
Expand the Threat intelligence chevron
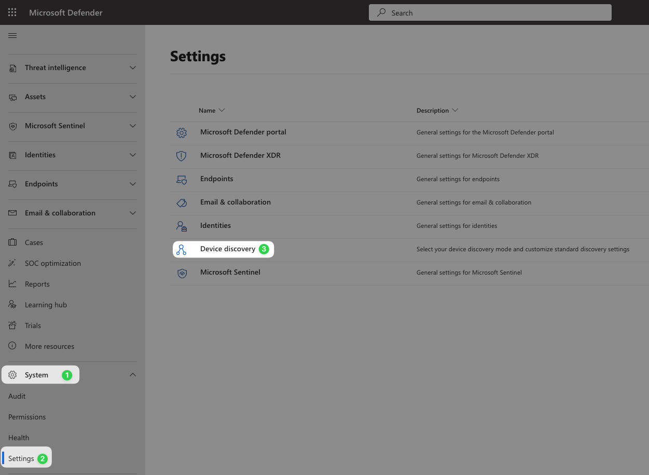point(133,68)
